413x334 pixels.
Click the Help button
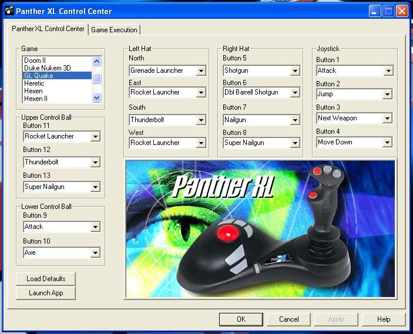point(384,319)
